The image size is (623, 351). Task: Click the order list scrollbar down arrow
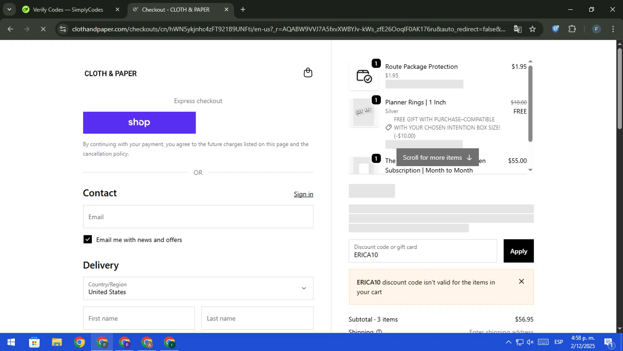(530, 170)
